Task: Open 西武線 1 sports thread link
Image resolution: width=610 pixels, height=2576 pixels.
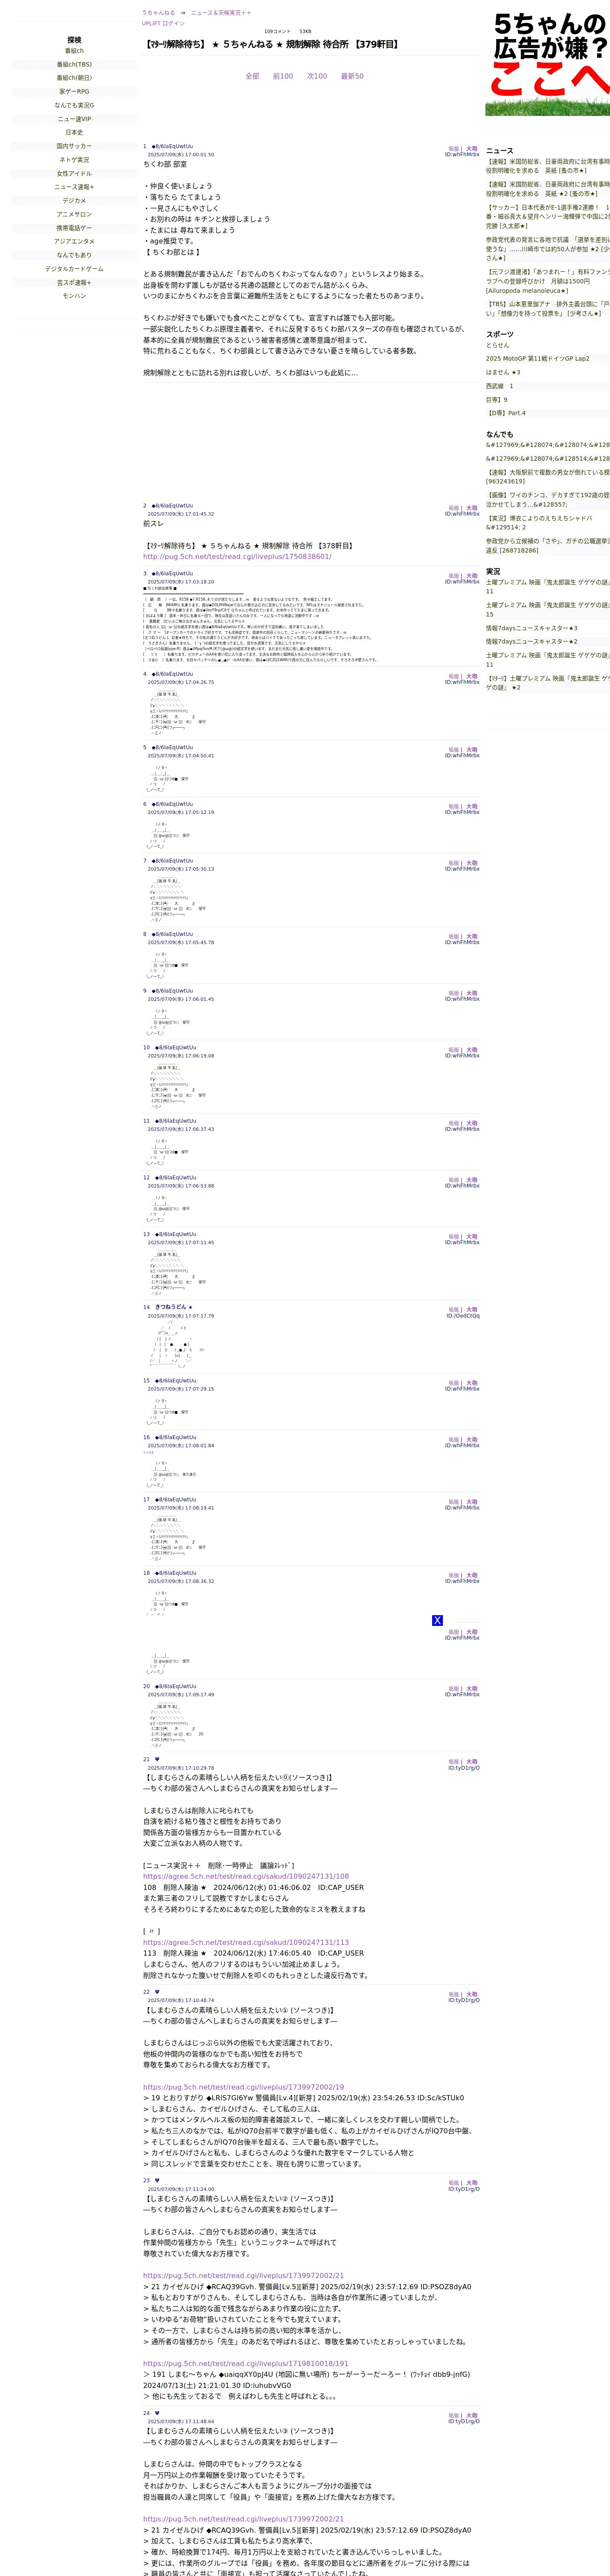Action: point(499,386)
